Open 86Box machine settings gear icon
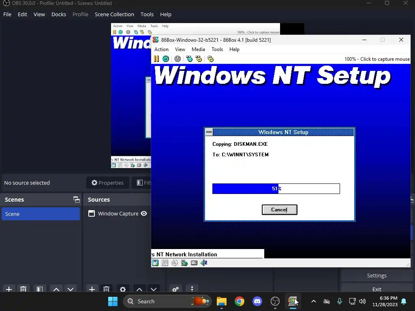 [x=210, y=59]
